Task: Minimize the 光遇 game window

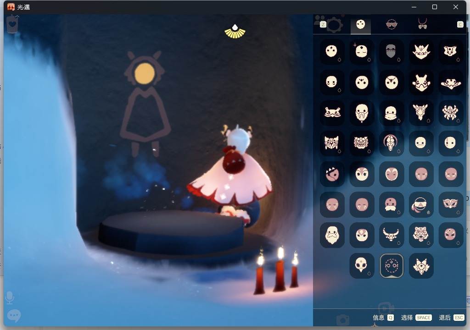Action: point(414,7)
